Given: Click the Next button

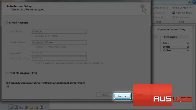Looking at the screenshot, I should click(122, 96).
